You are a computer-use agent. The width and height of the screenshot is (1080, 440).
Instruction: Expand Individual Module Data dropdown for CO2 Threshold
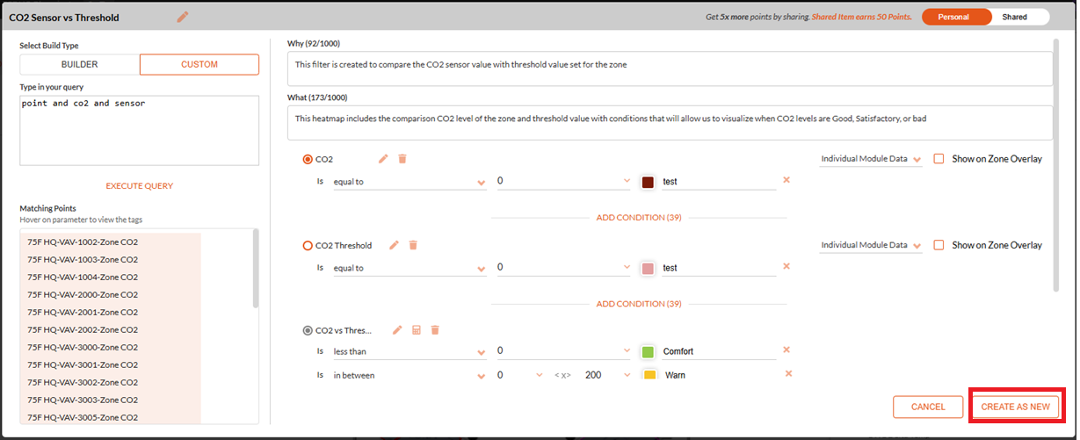point(871,245)
